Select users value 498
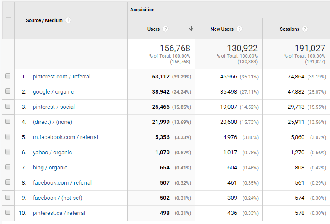 [x=165, y=213]
